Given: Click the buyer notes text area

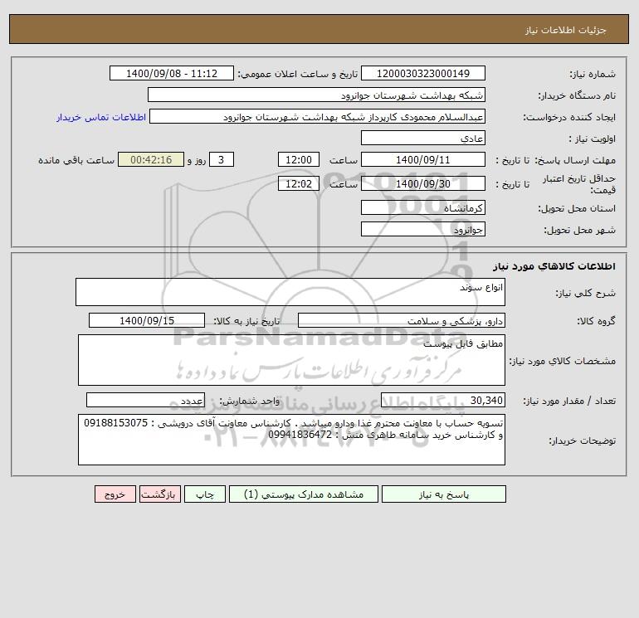Looking at the screenshot, I should [x=291, y=440].
